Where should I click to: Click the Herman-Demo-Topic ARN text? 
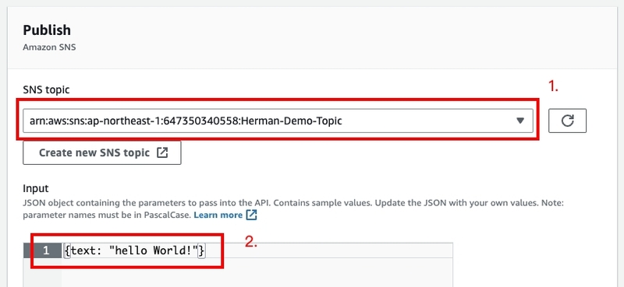tap(186, 121)
